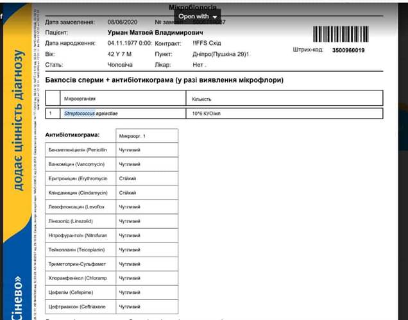Click Тейкопланін (Teicoplanin) row label
Screen dimensions: 408x320
[76, 249]
